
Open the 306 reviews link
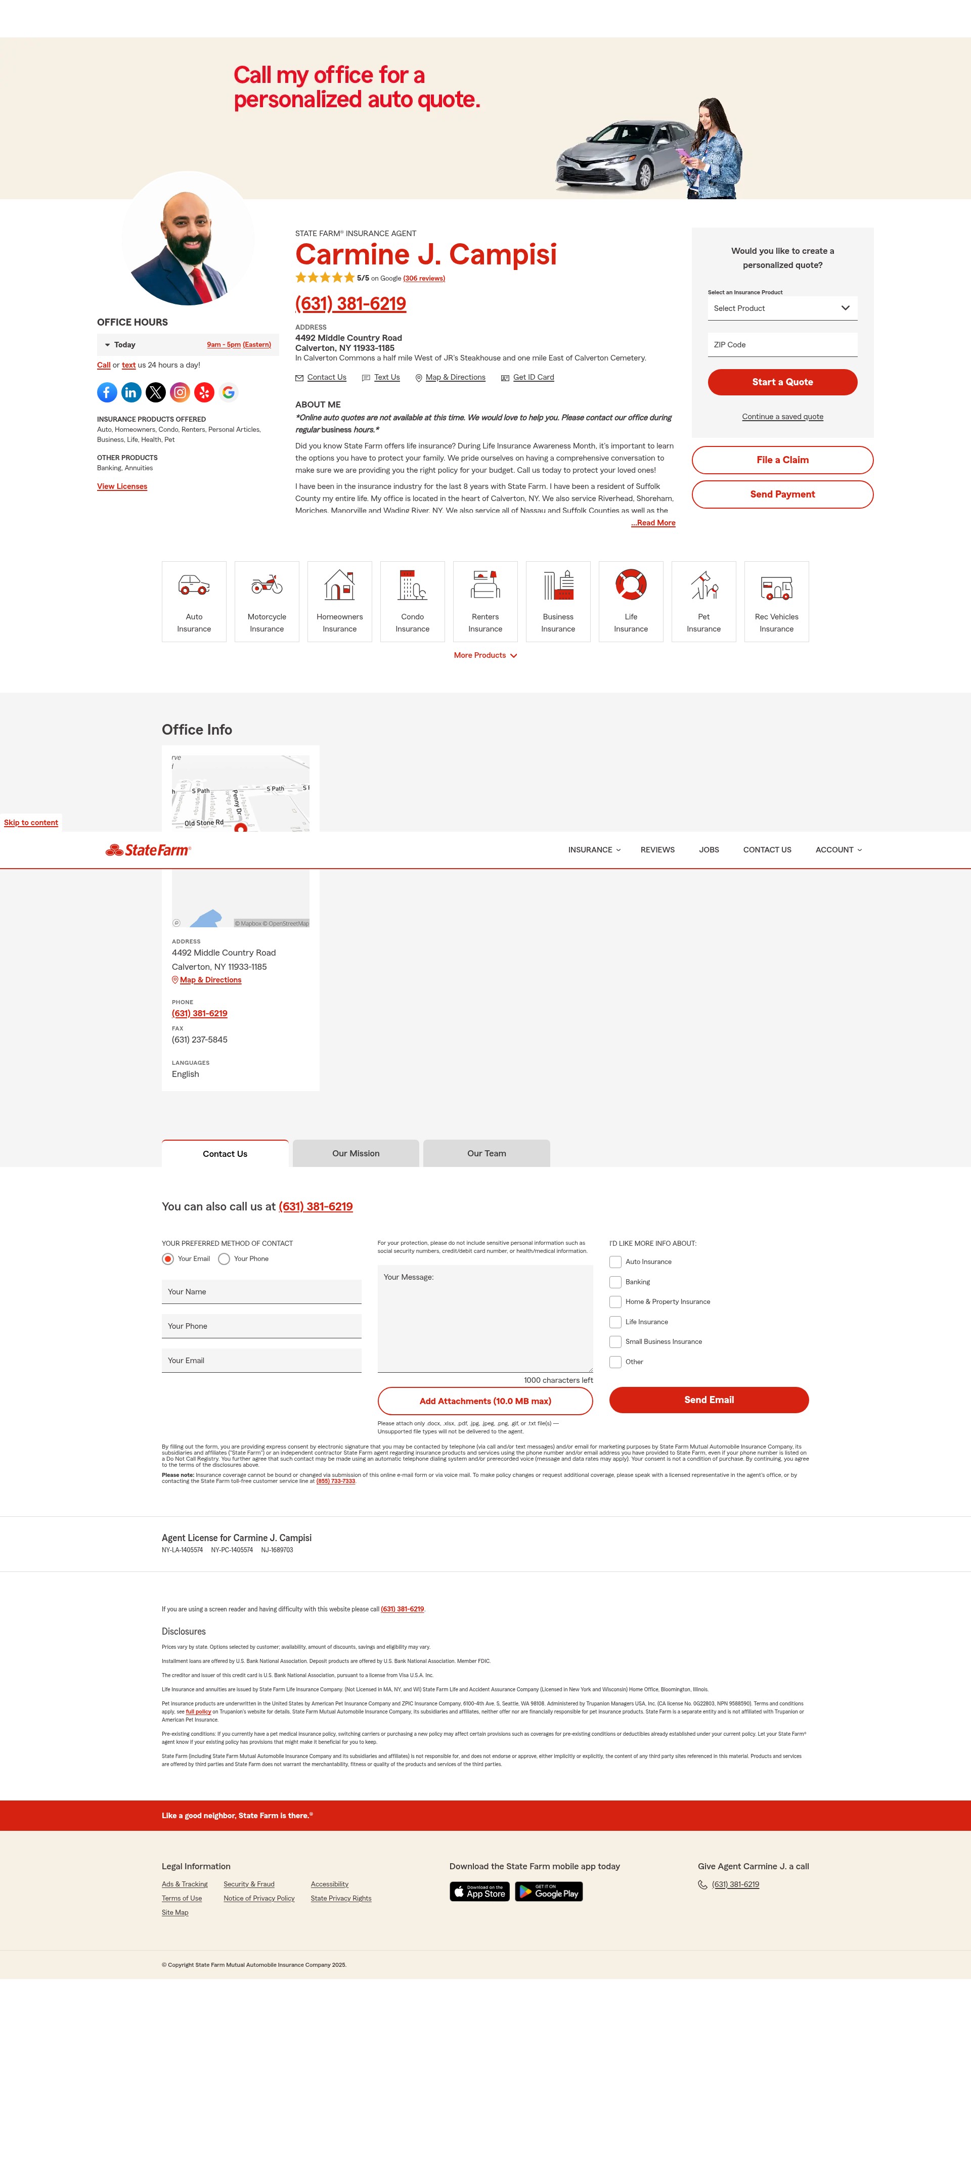(x=424, y=279)
